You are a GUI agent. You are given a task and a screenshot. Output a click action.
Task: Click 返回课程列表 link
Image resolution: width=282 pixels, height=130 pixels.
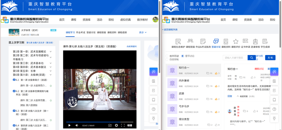(x=170, y=30)
